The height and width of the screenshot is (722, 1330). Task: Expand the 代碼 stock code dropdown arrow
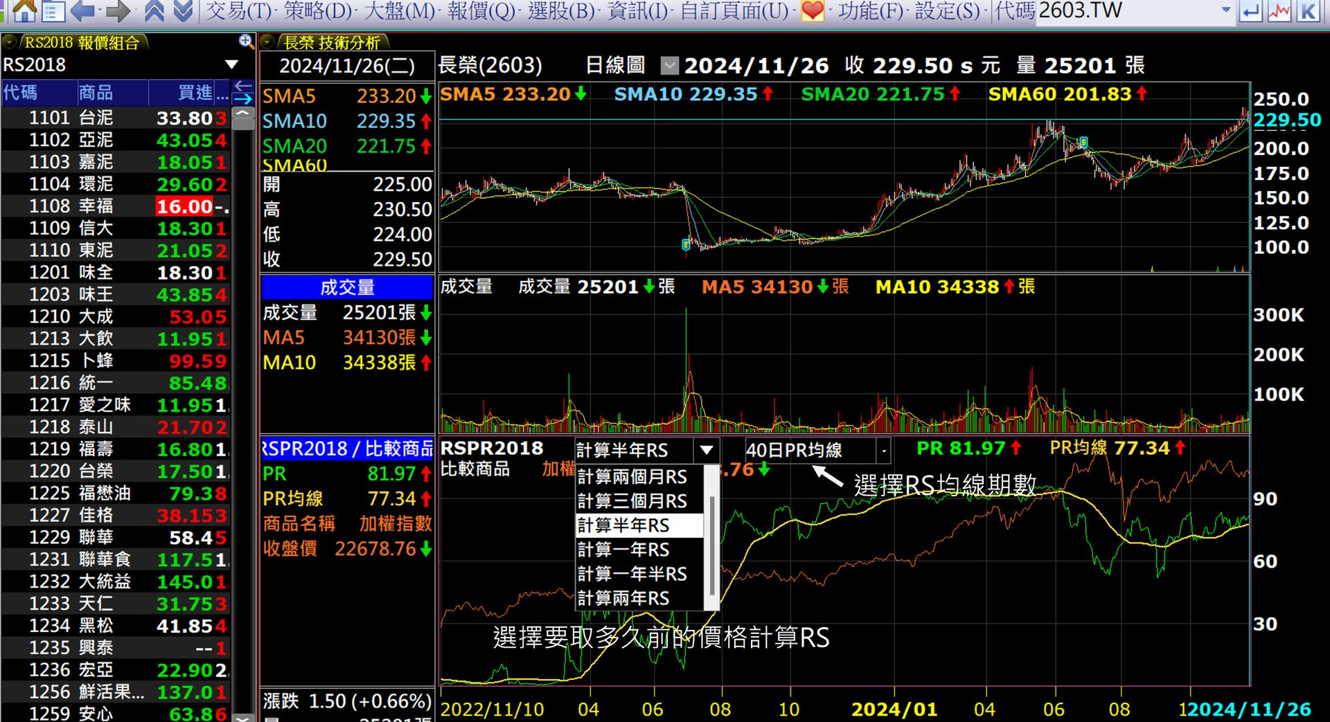[1225, 10]
